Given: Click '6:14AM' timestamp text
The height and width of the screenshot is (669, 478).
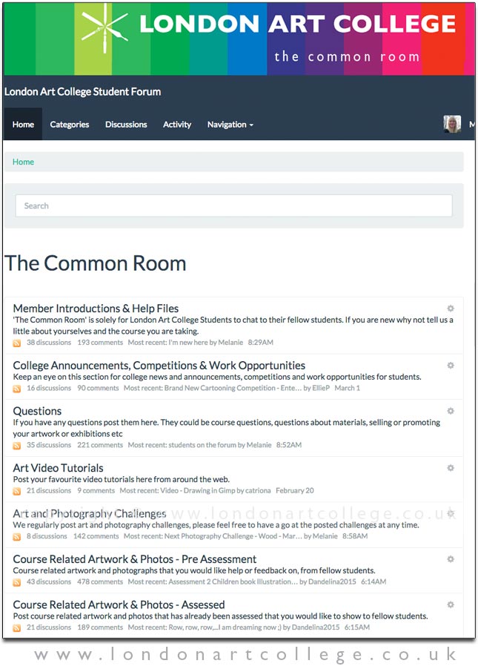Looking at the screenshot, I should [374, 581].
